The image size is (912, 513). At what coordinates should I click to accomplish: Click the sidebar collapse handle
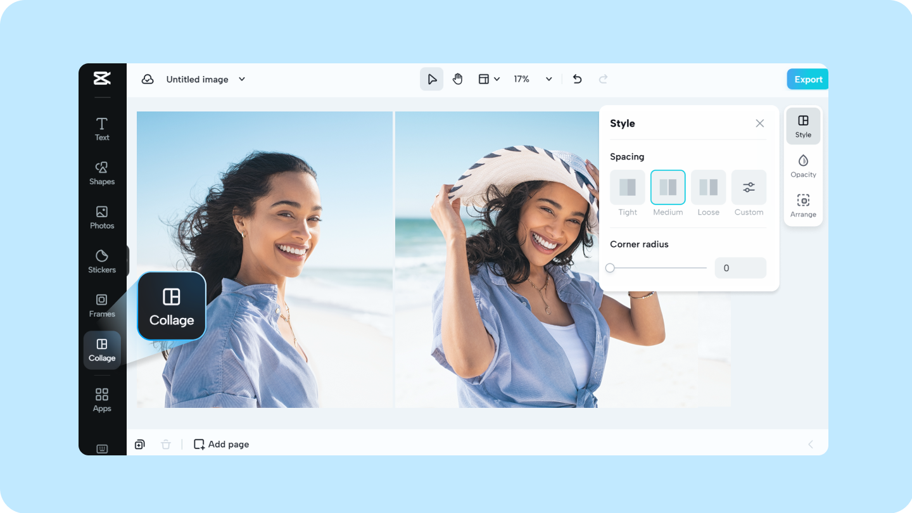pyautogui.click(x=128, y=261)
